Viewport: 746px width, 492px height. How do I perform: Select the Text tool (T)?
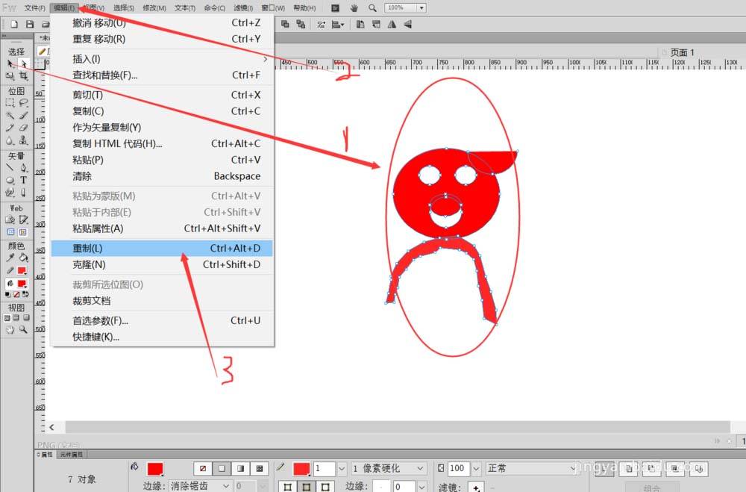point(24,180)
